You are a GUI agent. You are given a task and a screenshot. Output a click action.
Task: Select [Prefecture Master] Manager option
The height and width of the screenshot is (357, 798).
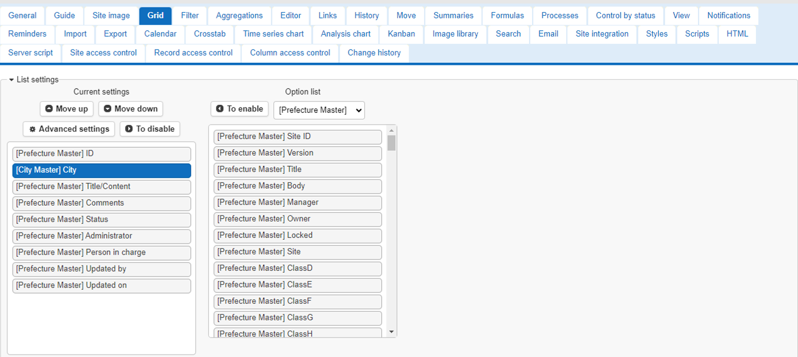[298, 203]
